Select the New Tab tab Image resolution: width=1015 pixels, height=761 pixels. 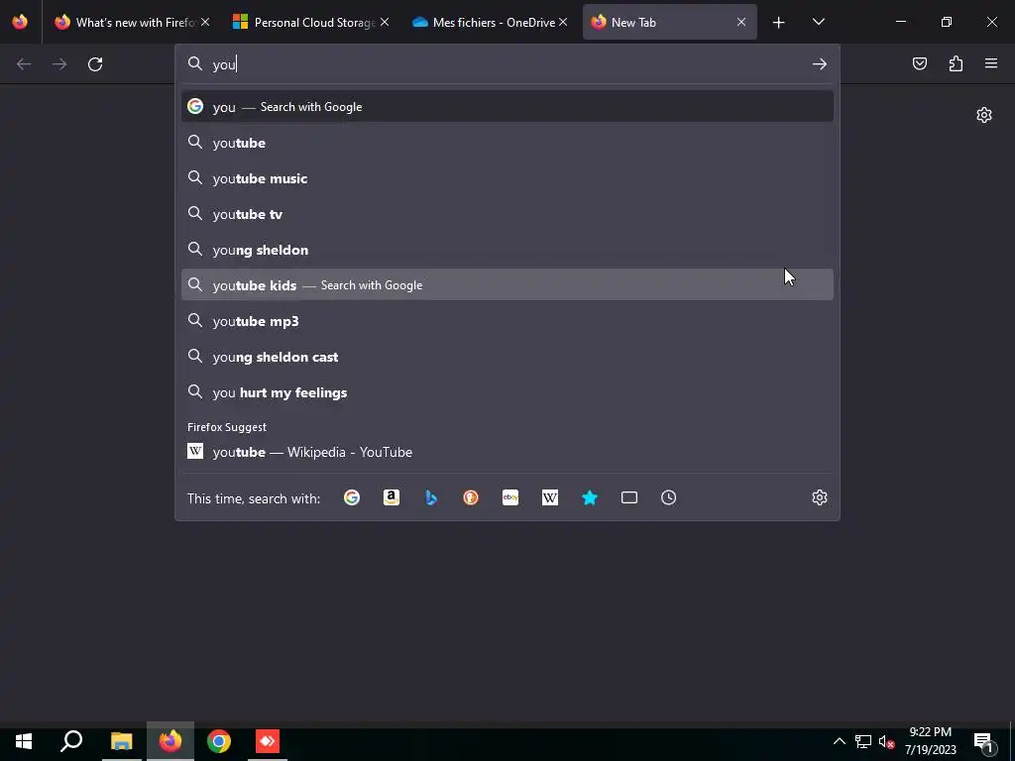point(669,22)
